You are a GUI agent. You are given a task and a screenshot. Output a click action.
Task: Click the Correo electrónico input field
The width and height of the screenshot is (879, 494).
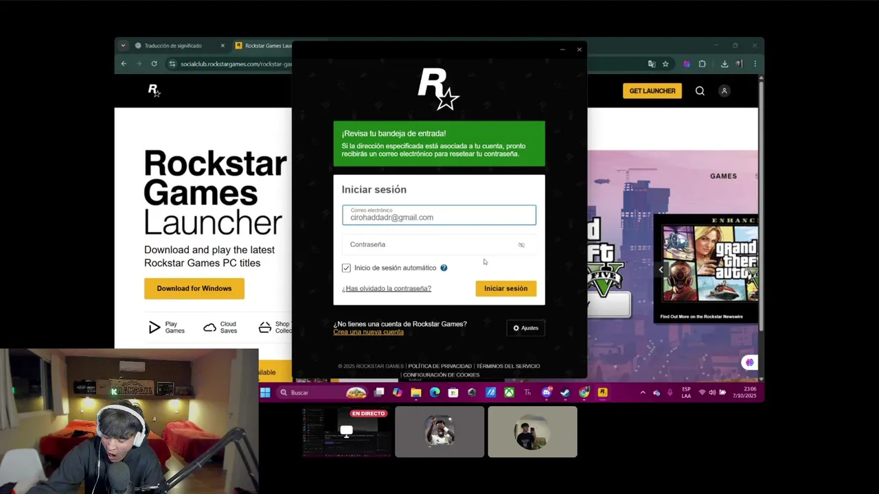[439, 215]
